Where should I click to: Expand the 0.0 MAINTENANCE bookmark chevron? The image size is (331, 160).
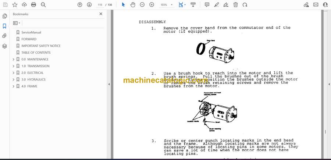point(14,59)
